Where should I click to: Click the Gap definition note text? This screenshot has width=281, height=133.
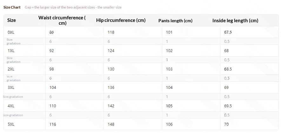(73, 7)
